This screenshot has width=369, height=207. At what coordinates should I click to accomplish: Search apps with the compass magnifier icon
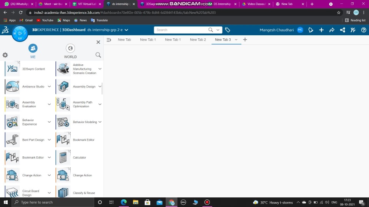(98, 55)
